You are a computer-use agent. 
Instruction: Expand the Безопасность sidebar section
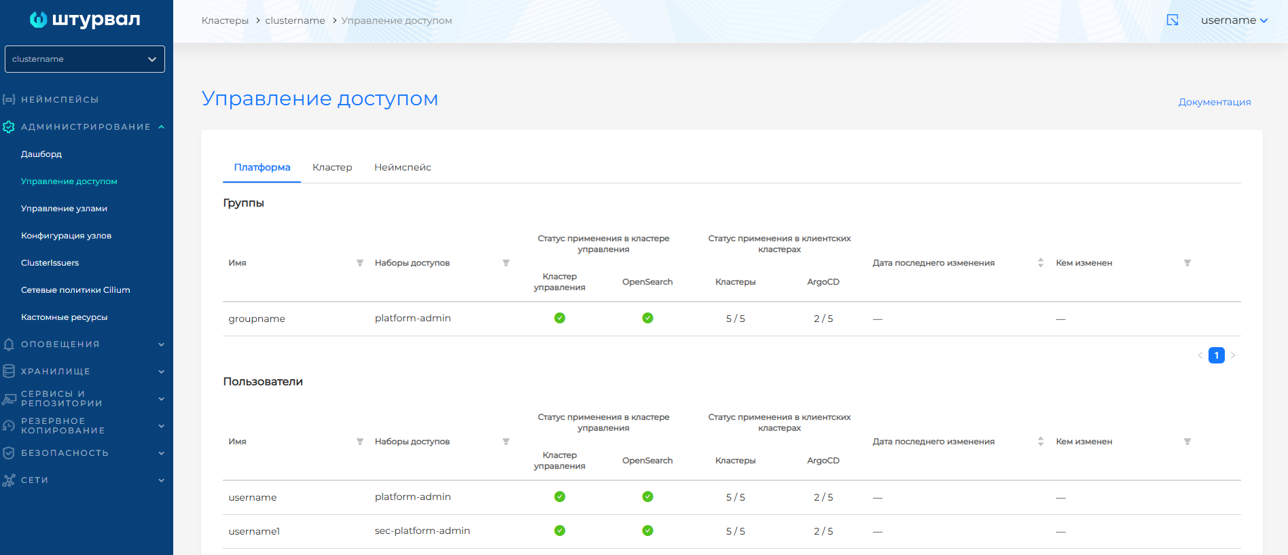coord(161,453)
